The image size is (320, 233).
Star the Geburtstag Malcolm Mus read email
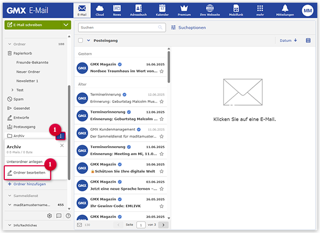[x=162, y=101]
